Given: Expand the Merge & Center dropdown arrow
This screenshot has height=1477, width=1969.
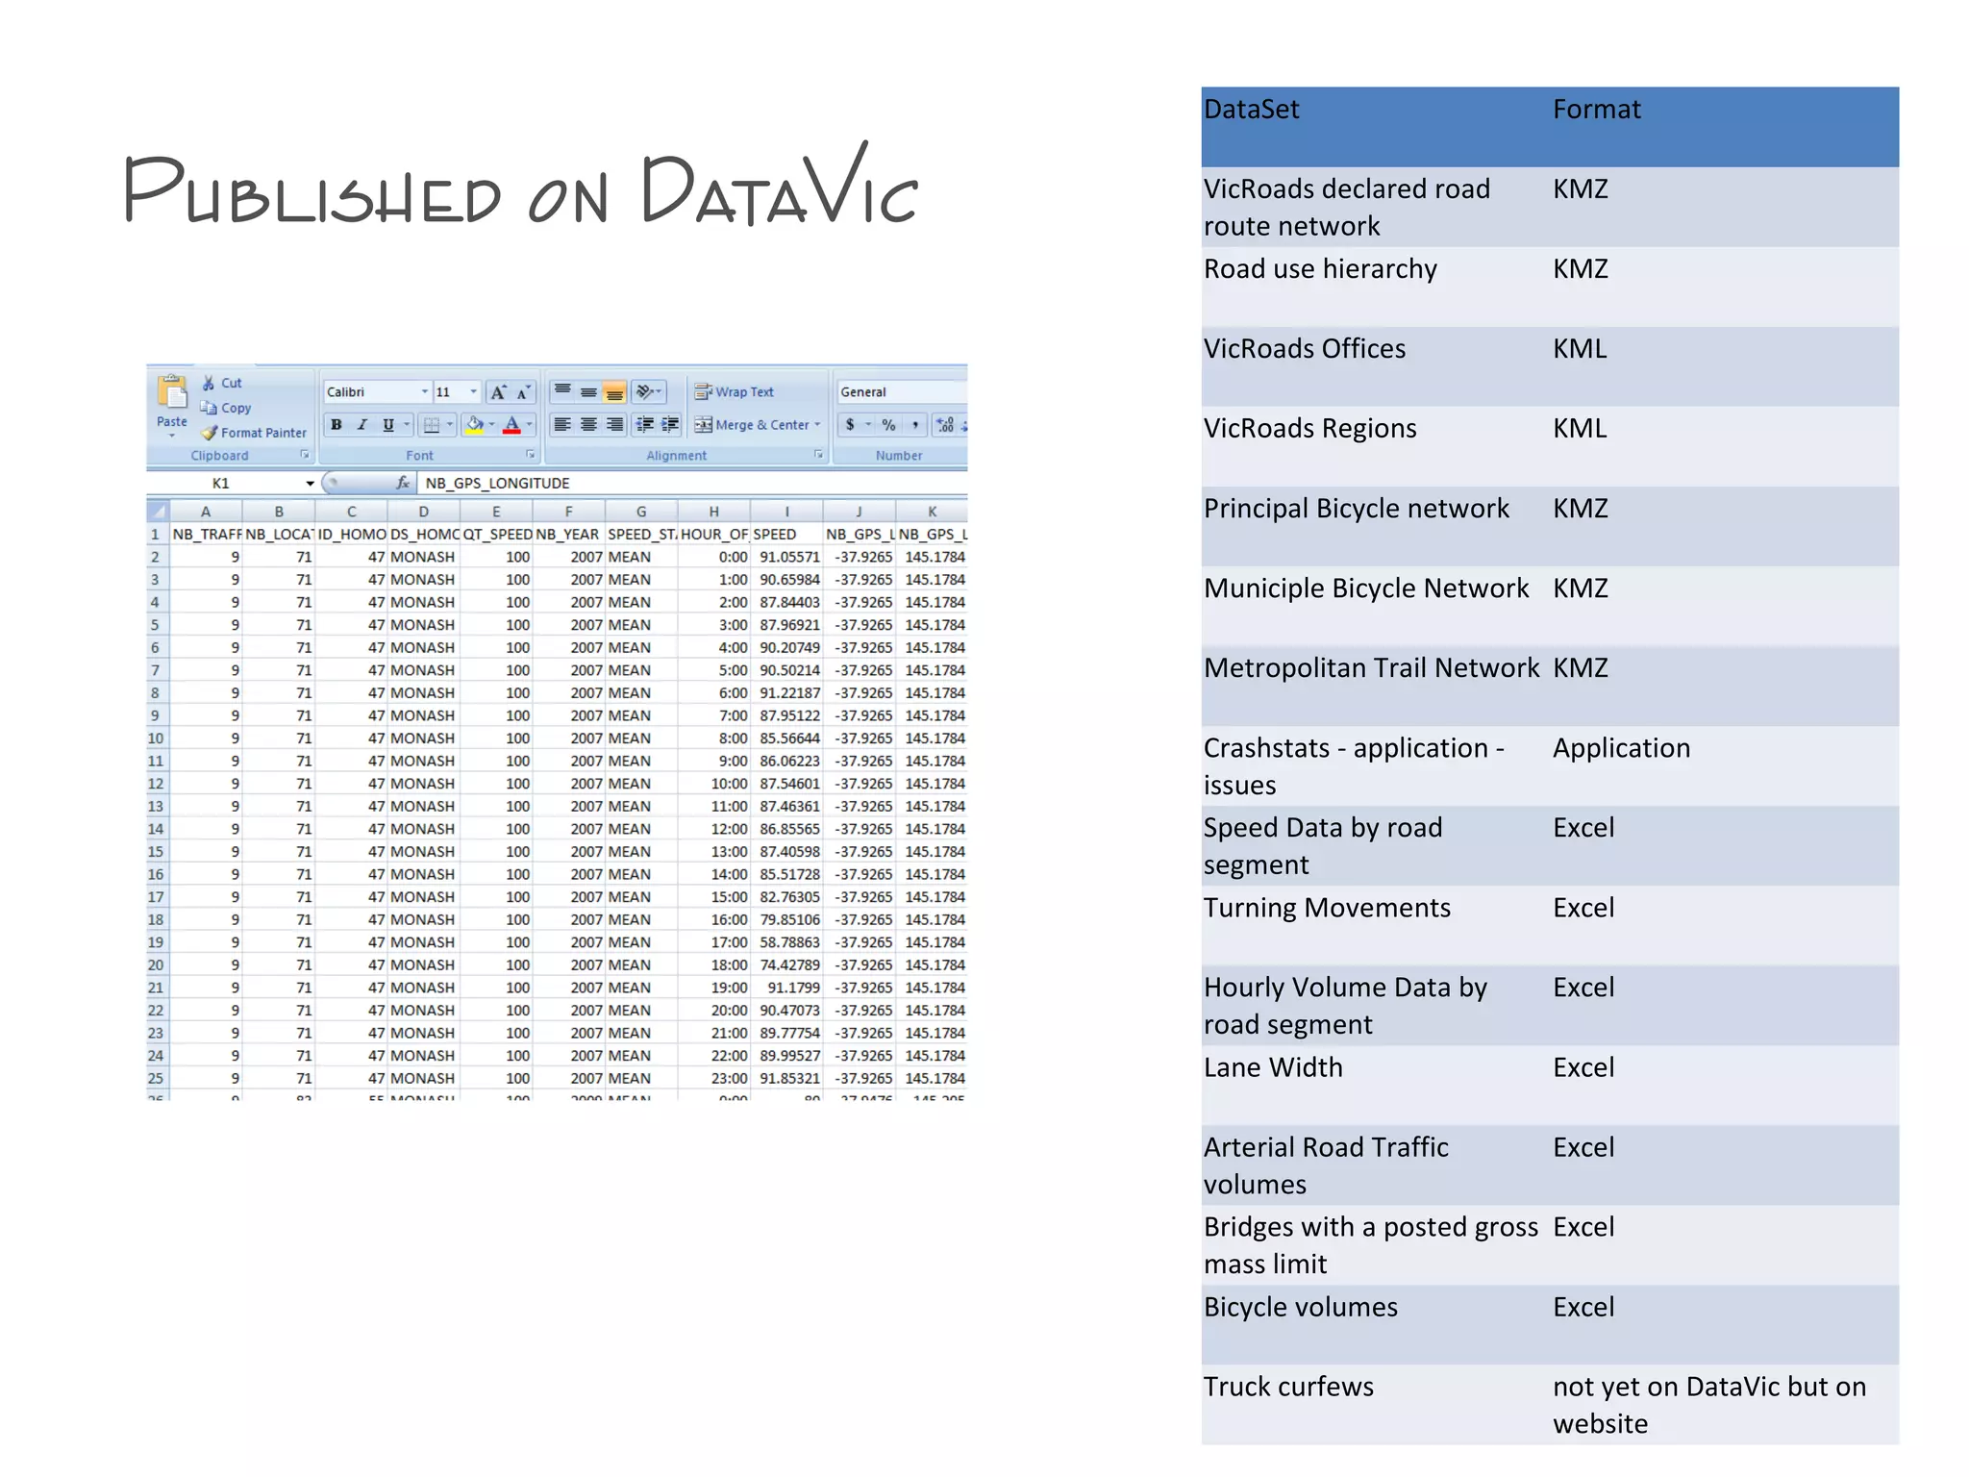Looking at the screenshot, I should pyautogui.click(x=818, y=424).
